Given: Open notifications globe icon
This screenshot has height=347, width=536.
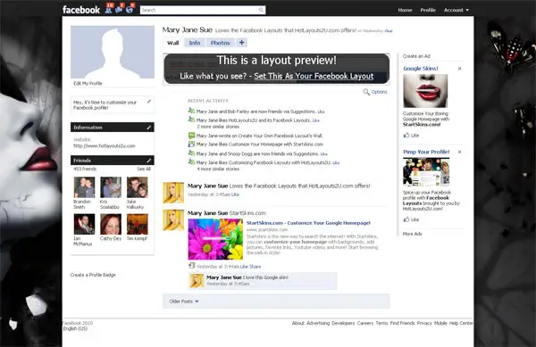Looking at the screenshot, I should (130, 10).
